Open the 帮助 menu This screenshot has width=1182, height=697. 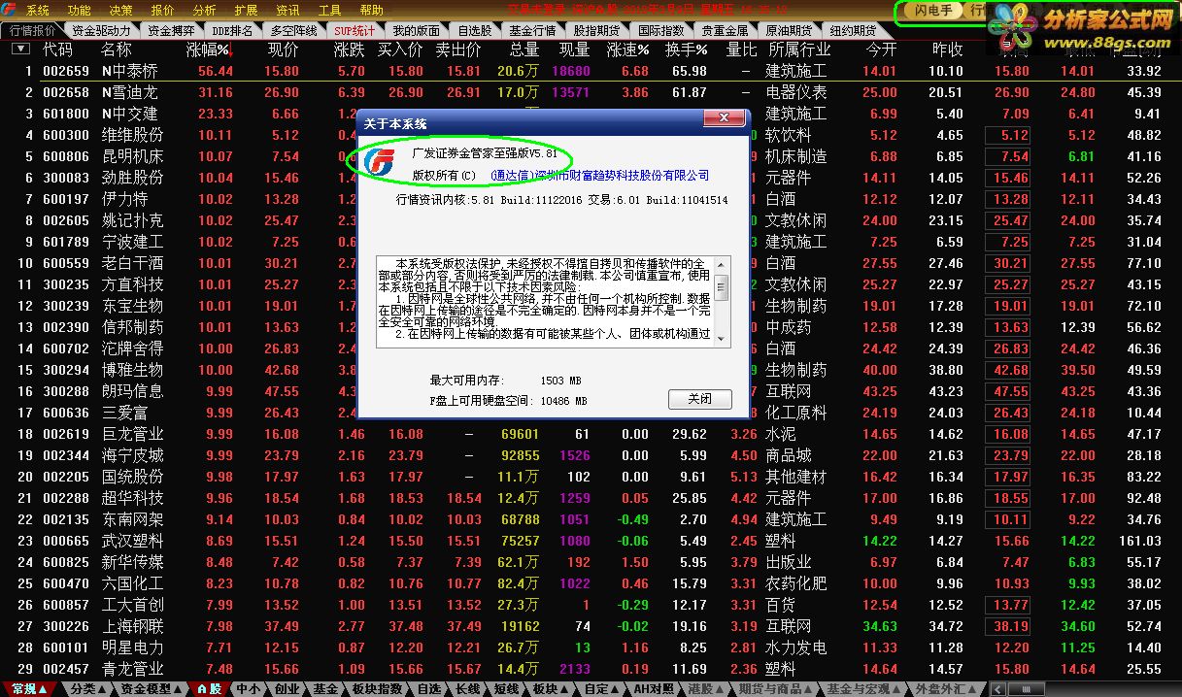click(372, 11)
